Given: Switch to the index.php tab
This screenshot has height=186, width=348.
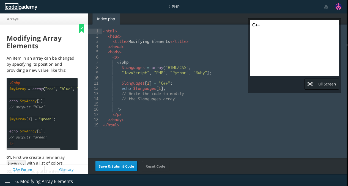Looking at the screenshot, I should (x=106, y=19).
